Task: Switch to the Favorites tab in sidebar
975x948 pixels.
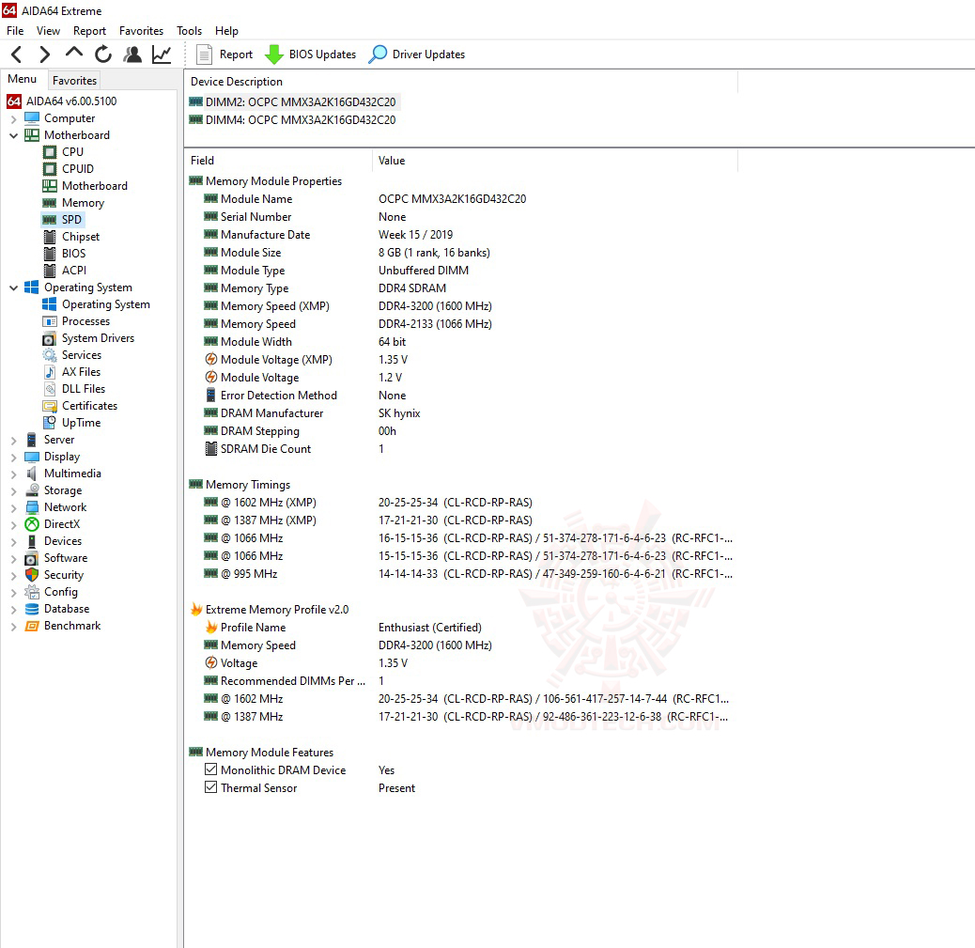Action: (x=74, y=80)
